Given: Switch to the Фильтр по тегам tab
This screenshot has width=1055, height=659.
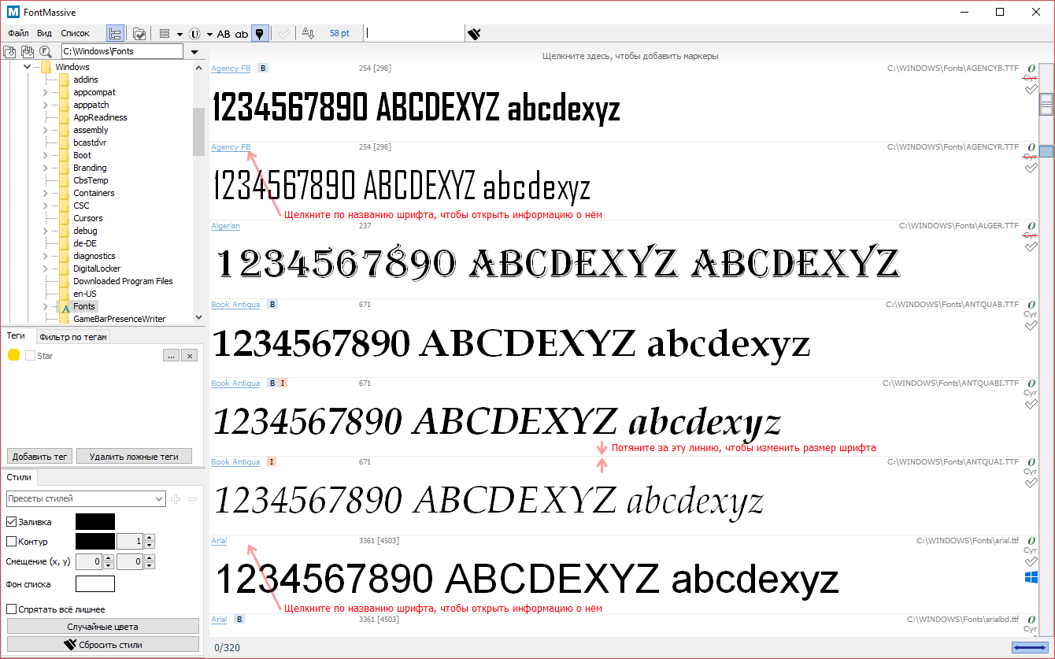Looking at the screenshot, I should tap(72, 337).
